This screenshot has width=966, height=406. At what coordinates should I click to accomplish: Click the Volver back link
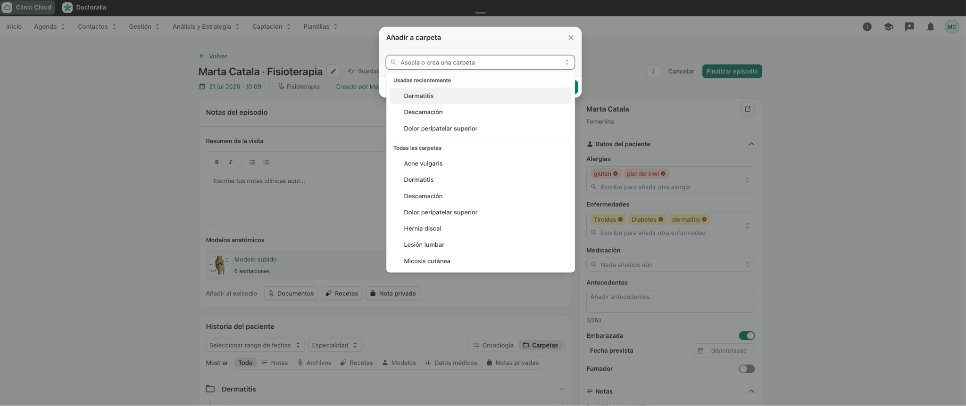213,56
